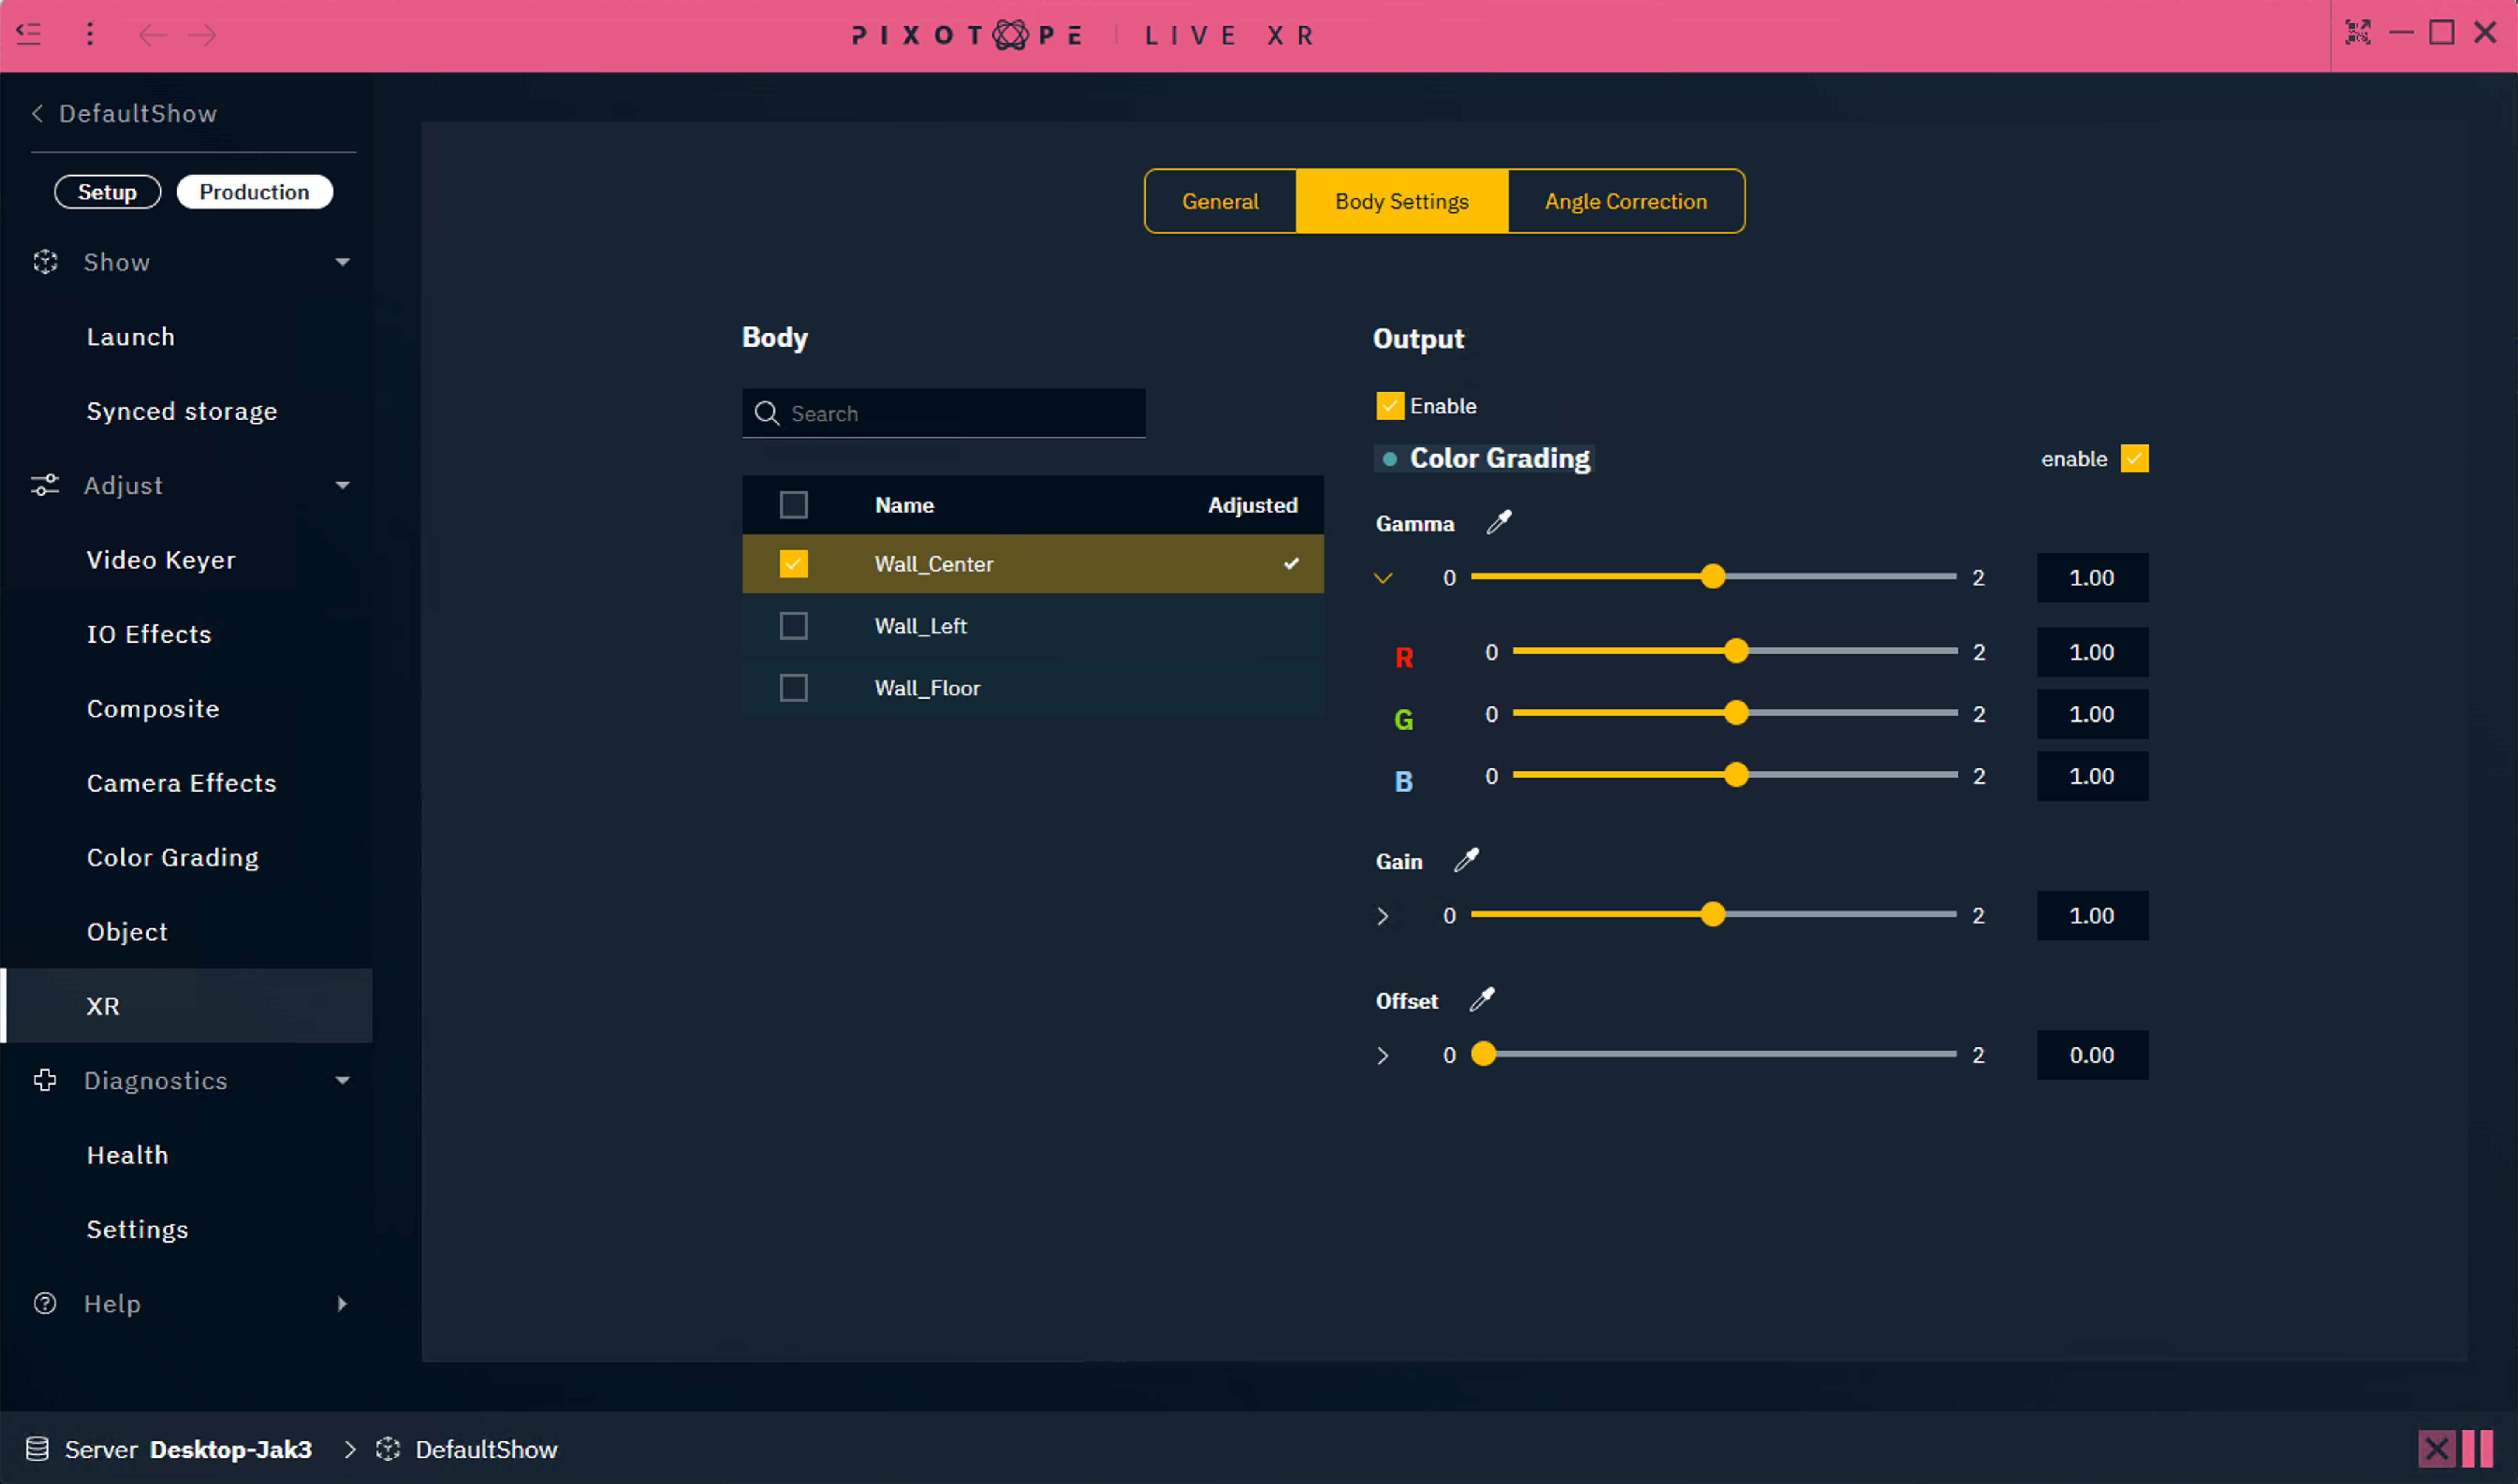
Task: Click the Offset eyedropper icon
Action: click(x=1482, y=999)
